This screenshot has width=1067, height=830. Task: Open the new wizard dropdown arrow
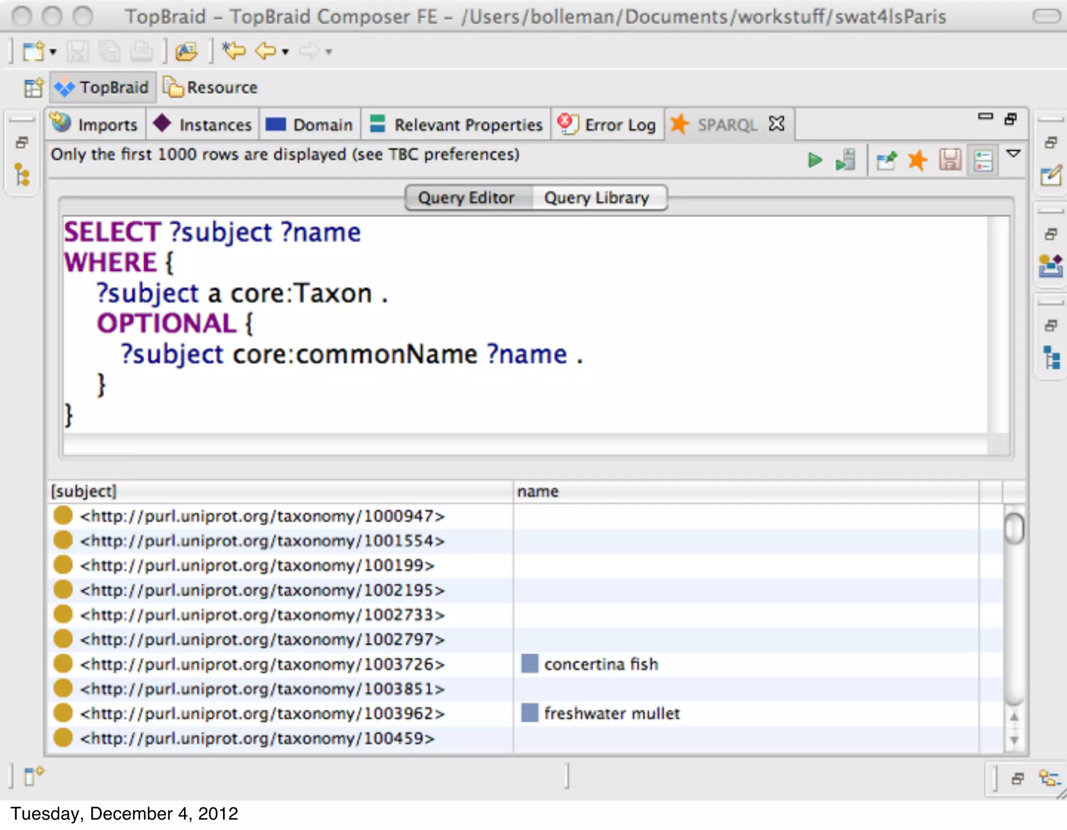coord(53,52)
